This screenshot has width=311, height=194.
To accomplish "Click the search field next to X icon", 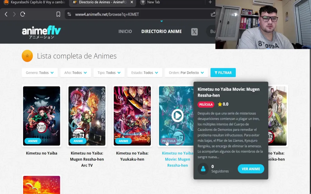I will pyautogui.click(x=211, y=32).
